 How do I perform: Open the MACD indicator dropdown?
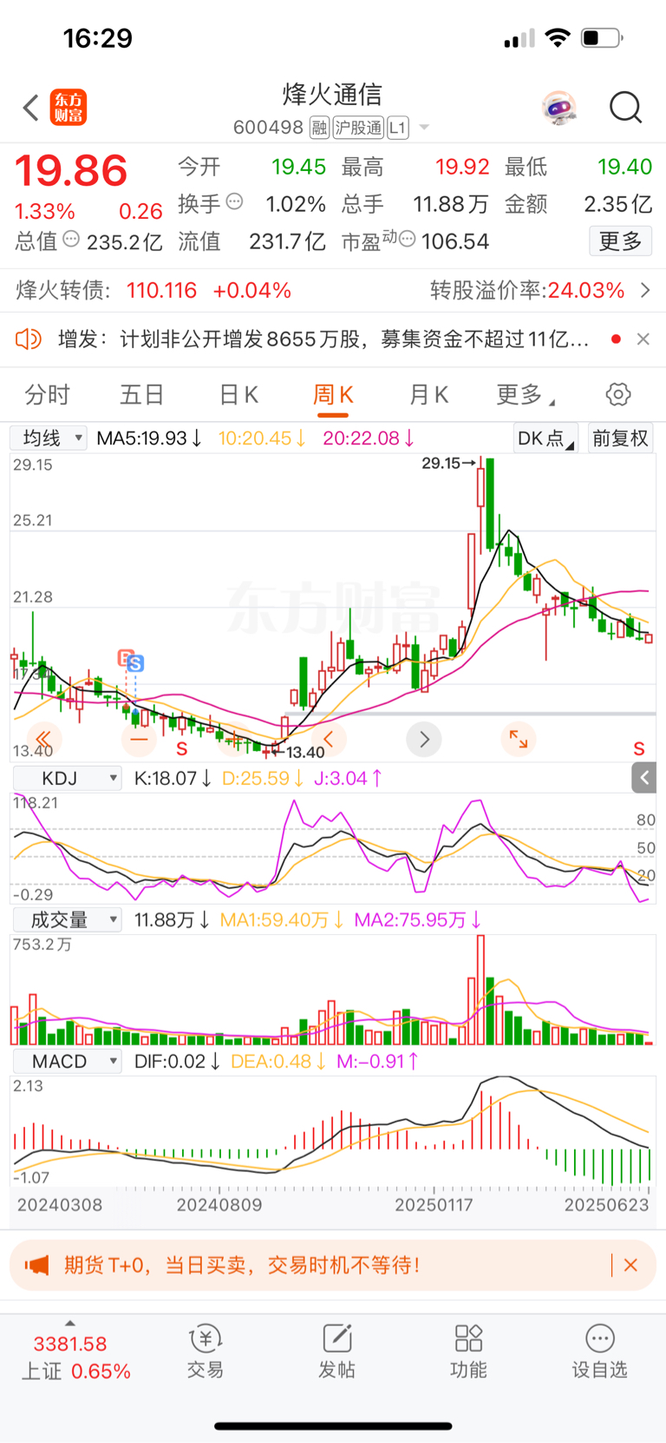66,1061
